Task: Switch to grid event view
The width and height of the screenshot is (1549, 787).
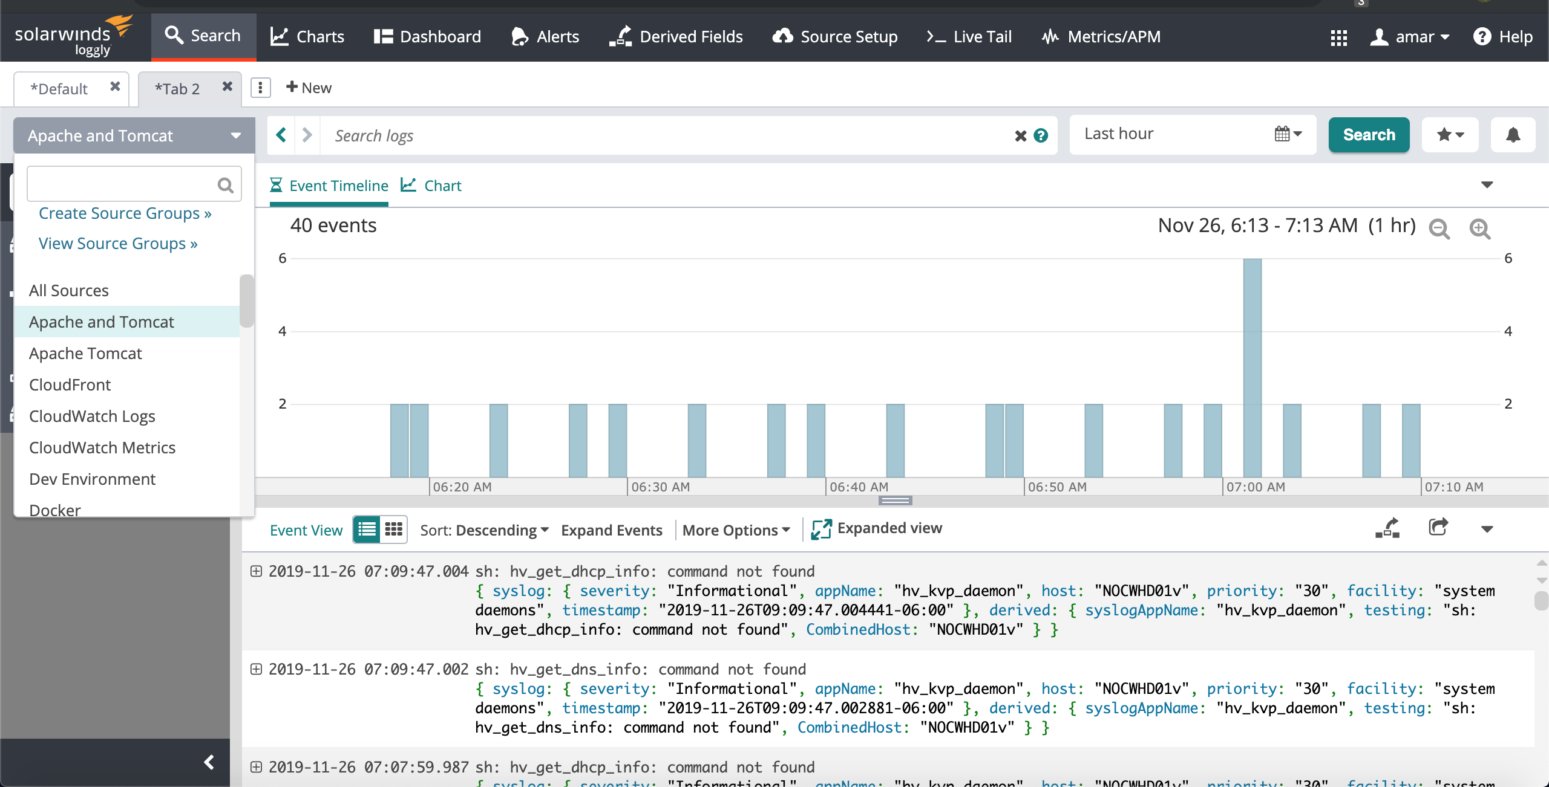Action: 394,530
